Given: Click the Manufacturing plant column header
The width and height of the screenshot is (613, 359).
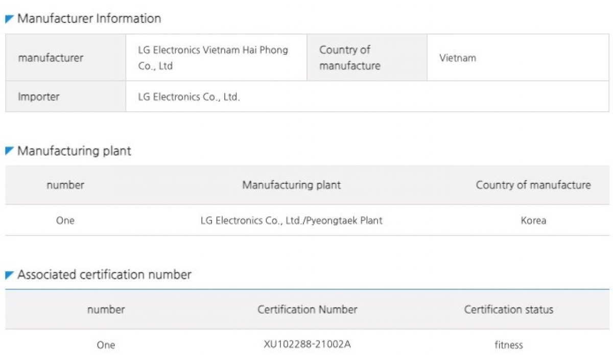Looking at the screenshot, I should (x=291, y=185).
